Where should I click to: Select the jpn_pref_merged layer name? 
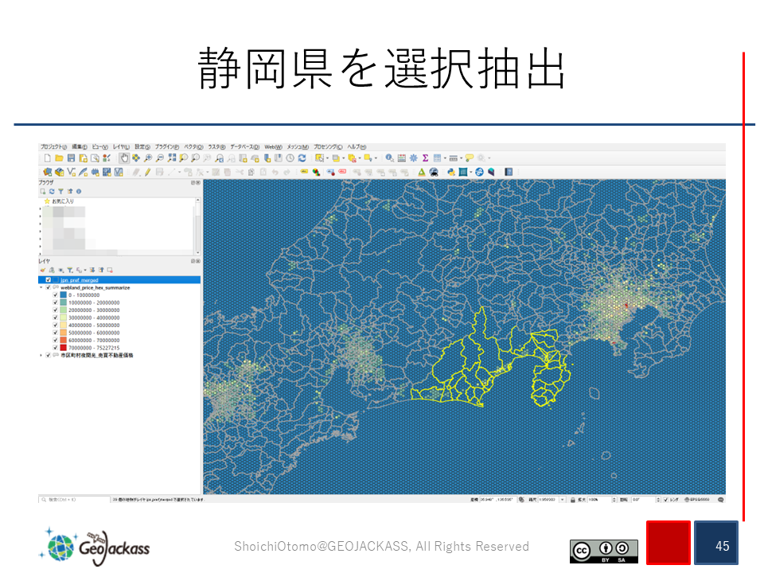[80, 280]
